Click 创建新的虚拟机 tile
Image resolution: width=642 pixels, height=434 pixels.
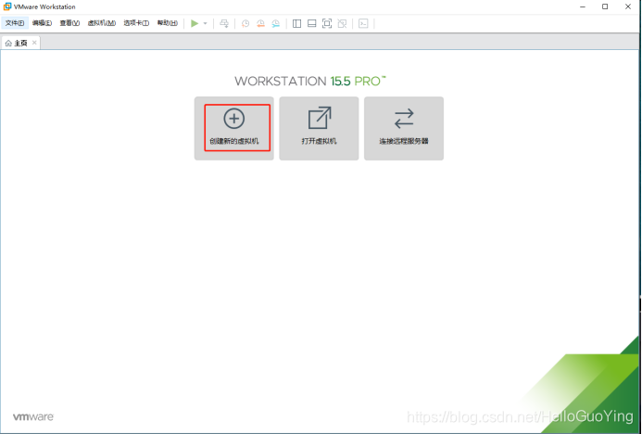point(234,128)
